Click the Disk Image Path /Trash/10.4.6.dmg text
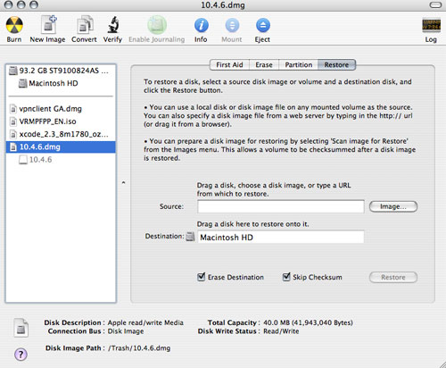This screenshot has width=446, height=368. (x=139, y=348)
